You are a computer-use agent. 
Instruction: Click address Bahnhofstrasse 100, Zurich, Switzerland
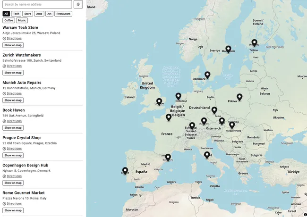32,60
